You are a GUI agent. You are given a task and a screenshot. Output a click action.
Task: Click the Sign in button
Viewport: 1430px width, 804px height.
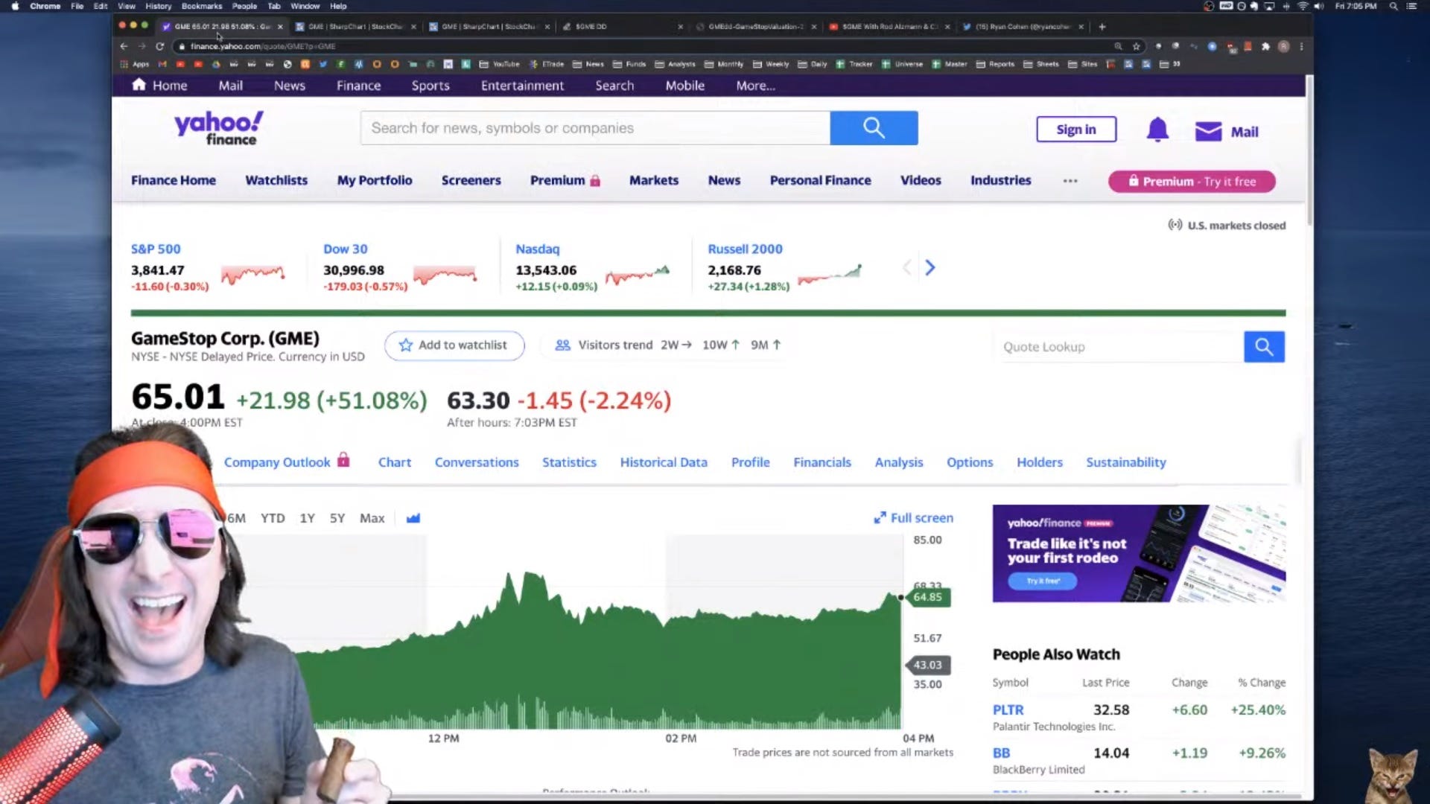tap(1076, 130)
